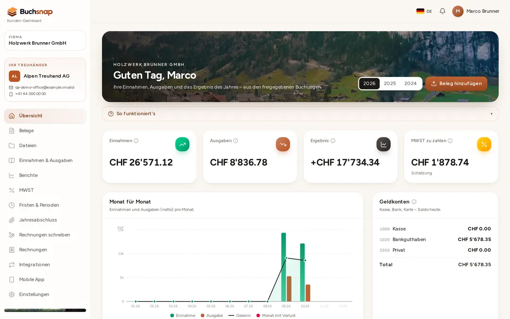The image size is (510, 319).
Task: Click the Ausgaben info icon
Action: coord(236,141)
